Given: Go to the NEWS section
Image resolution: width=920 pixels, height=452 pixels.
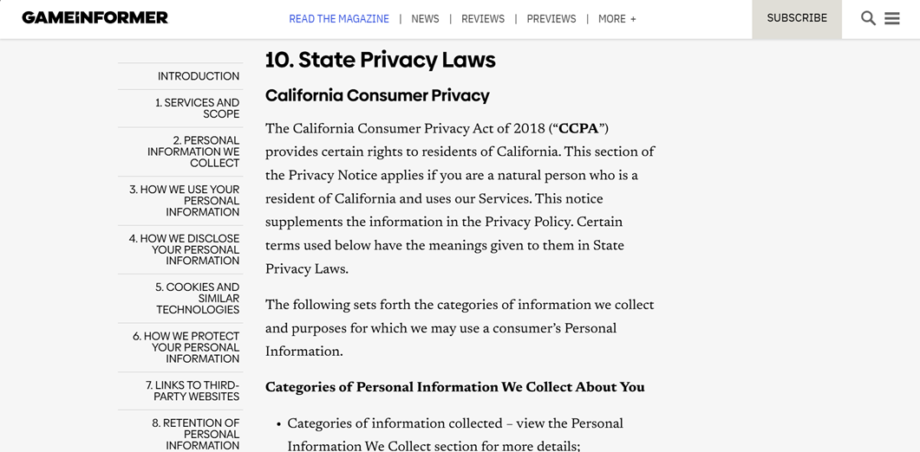Looking at the screenshot, I should coord(425,19).
